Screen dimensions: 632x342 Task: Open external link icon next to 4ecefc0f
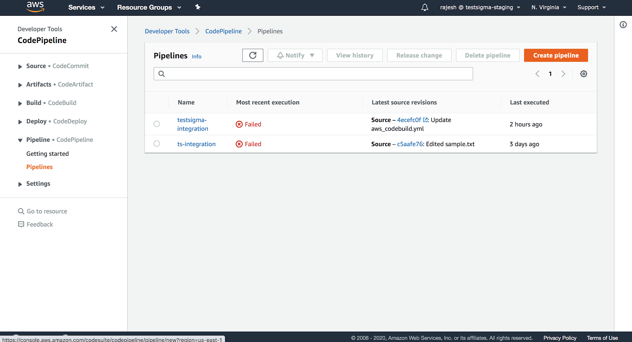(425, 120)
